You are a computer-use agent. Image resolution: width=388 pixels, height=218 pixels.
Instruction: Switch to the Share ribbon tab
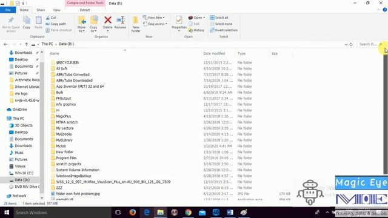pos(41,10)
